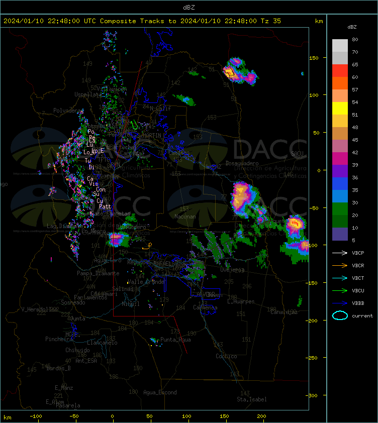Click the Pincheira map label
The height and width of the screenshot is (423, 378).
[x=59, y=339]
